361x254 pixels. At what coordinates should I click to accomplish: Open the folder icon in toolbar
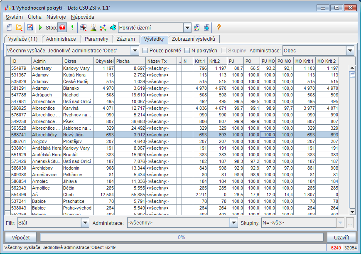pyautogui.click(x=20, y=27)
